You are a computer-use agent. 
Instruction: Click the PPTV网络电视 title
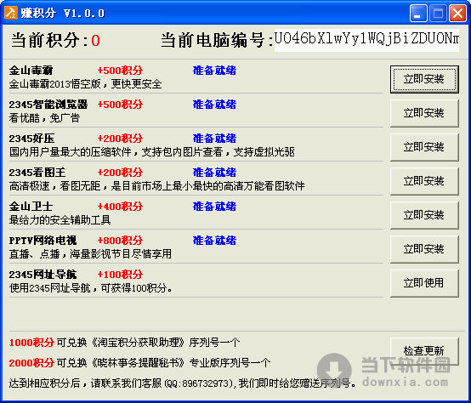(43, 241)
